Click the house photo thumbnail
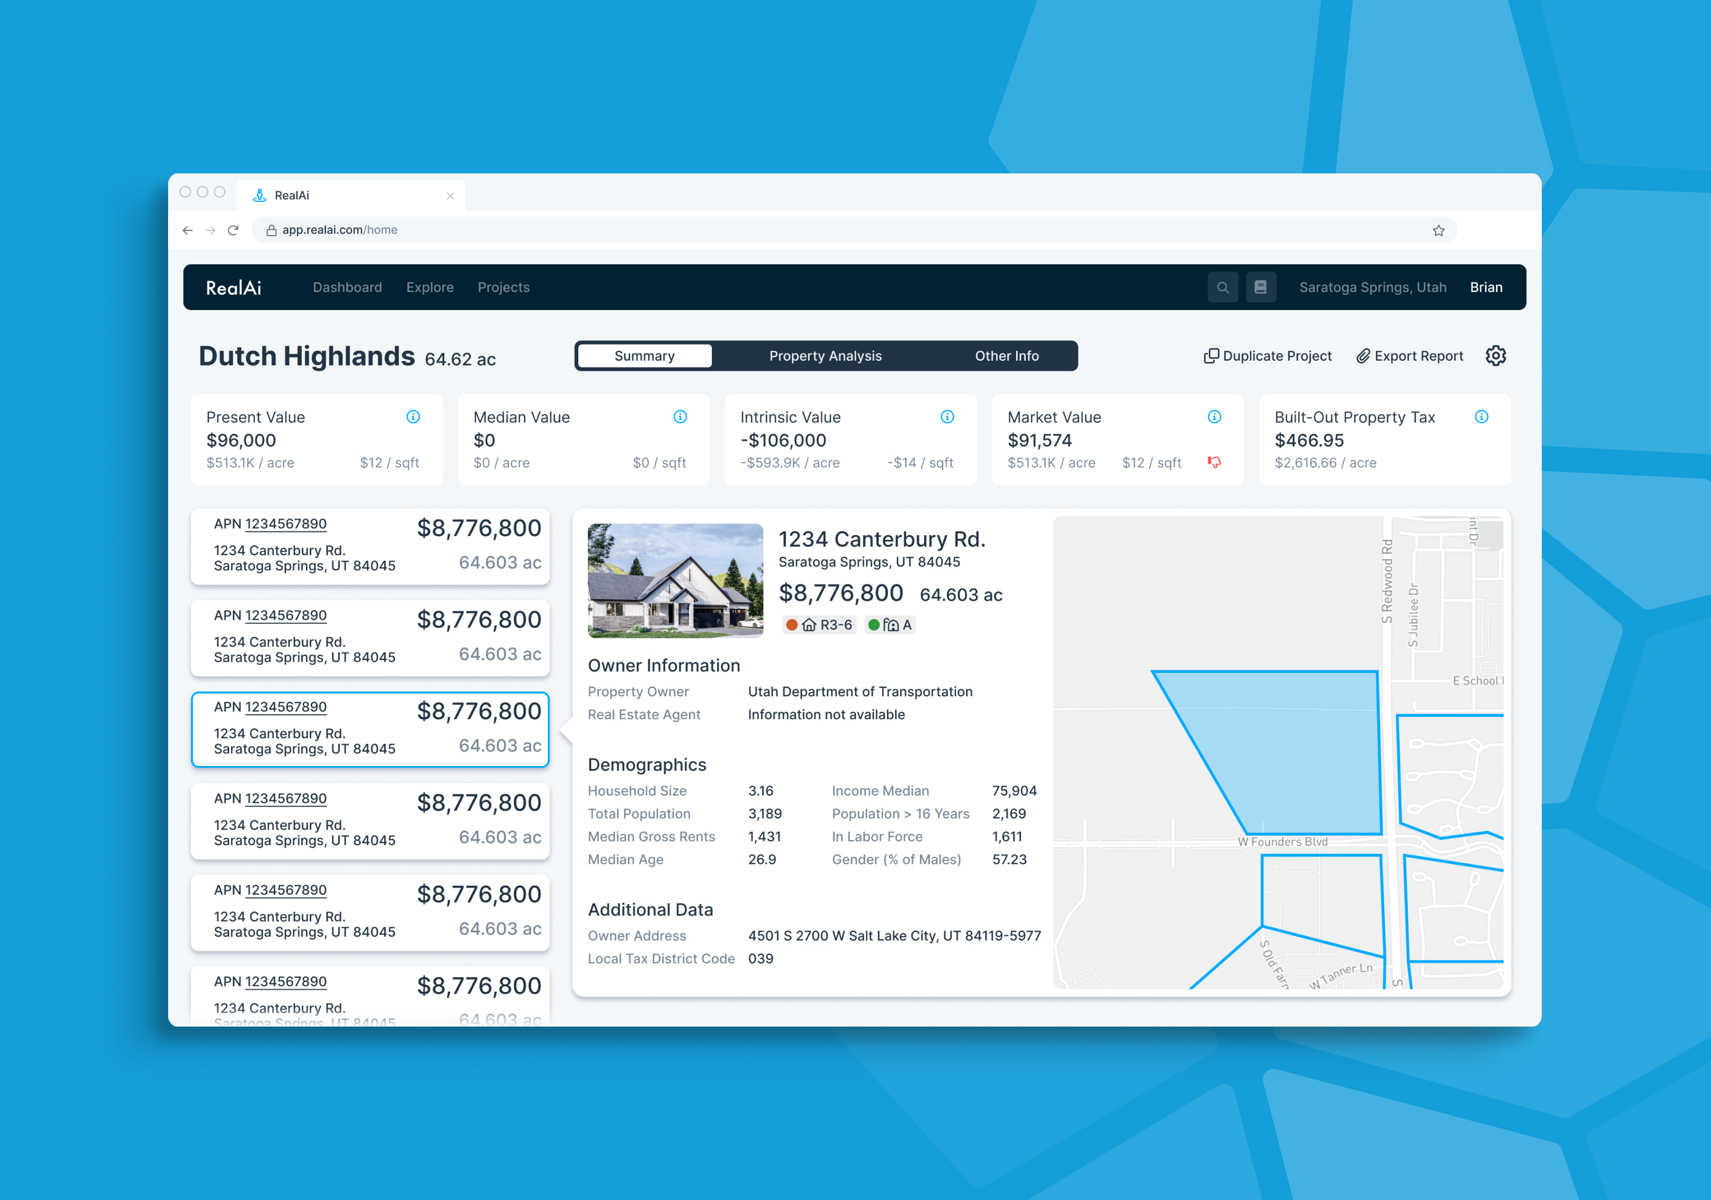This screenshot has width=1711, height=1200. 675,581
